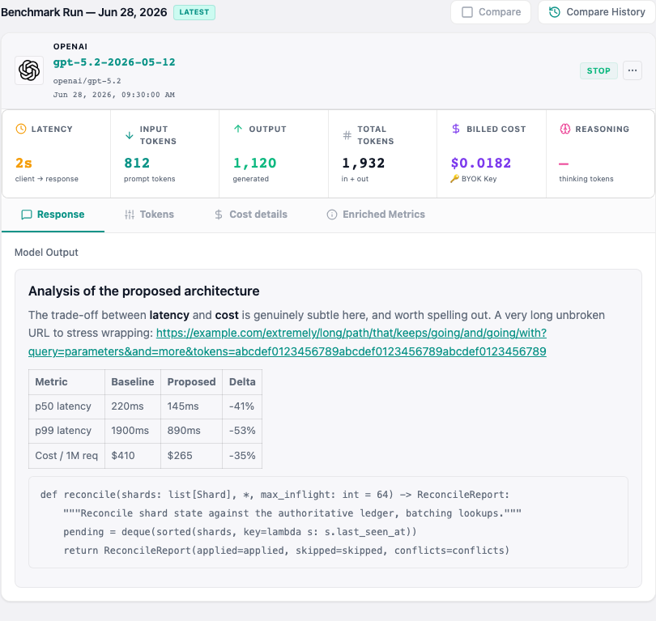
Task: Select the Response tab
Action: (x=53, y=215)
